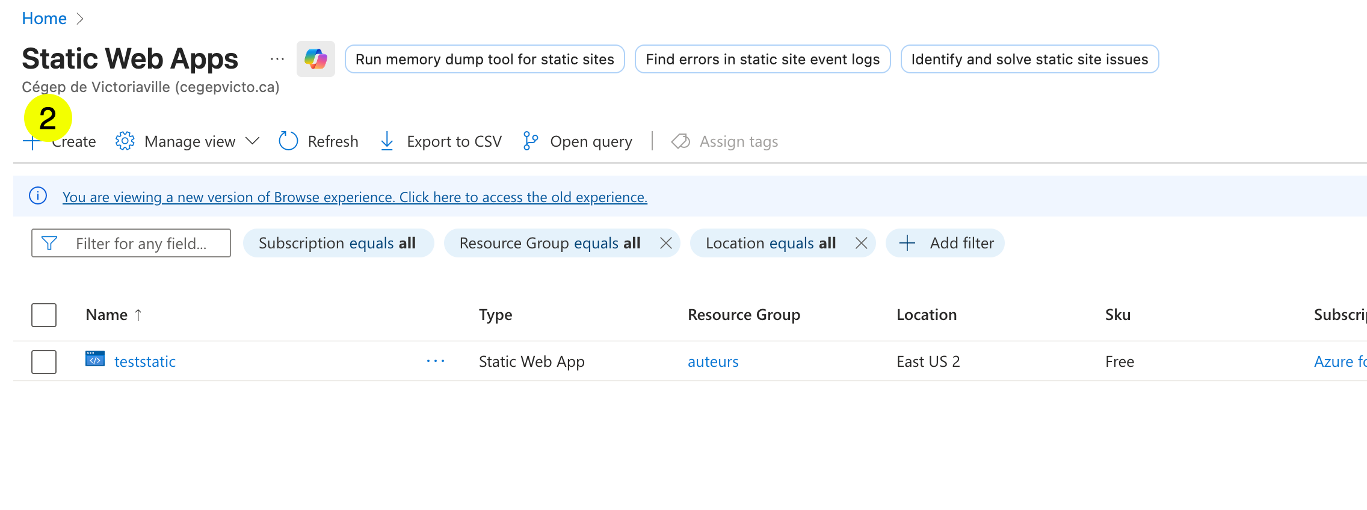Open the auteurs resource group link
The image size is (1367, 510).
point(713,361)
